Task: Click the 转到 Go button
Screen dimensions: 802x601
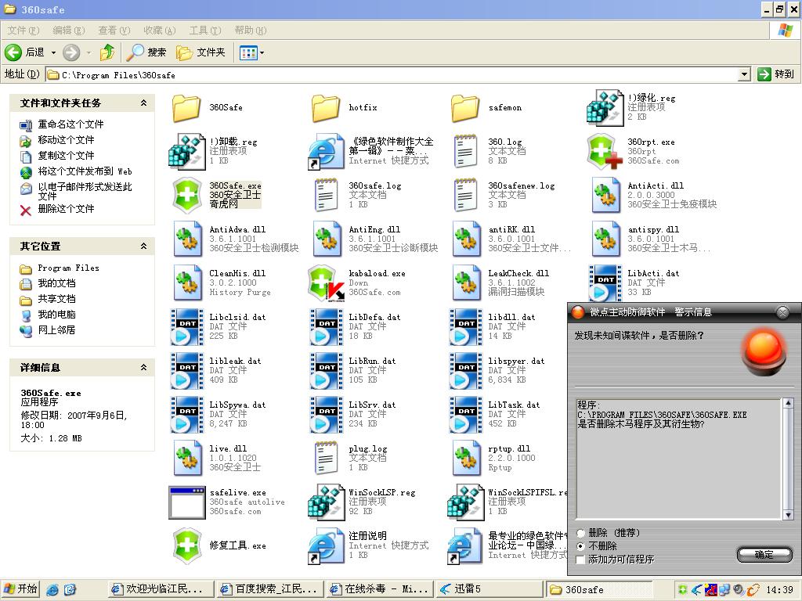Action: (776, 74)
